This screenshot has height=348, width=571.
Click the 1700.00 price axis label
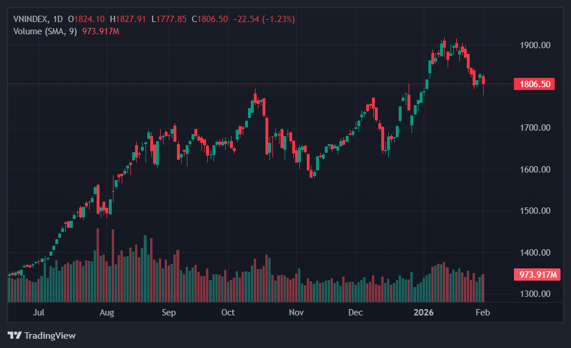[x=535, y=128]
